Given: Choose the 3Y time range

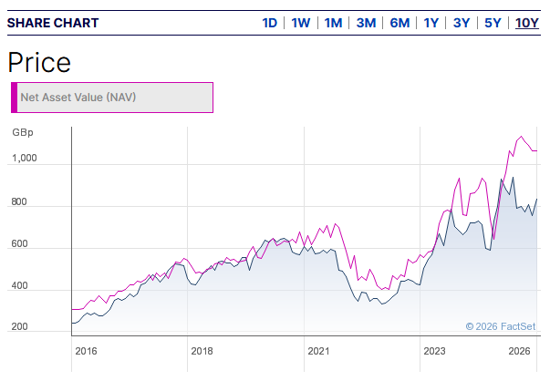Looking at the screenshot, I should (462, 23).
